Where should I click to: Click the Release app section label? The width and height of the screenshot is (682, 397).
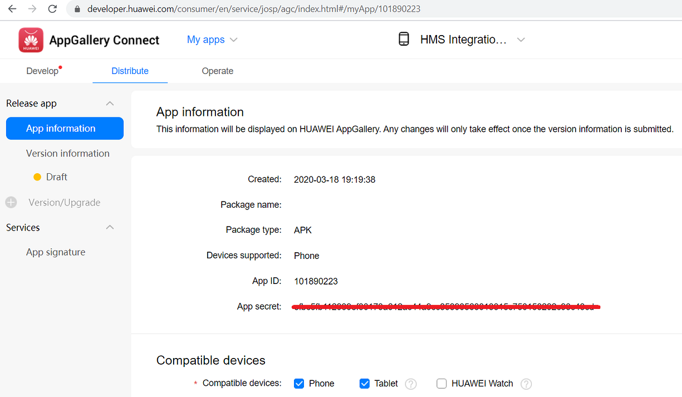coord(31,104)
